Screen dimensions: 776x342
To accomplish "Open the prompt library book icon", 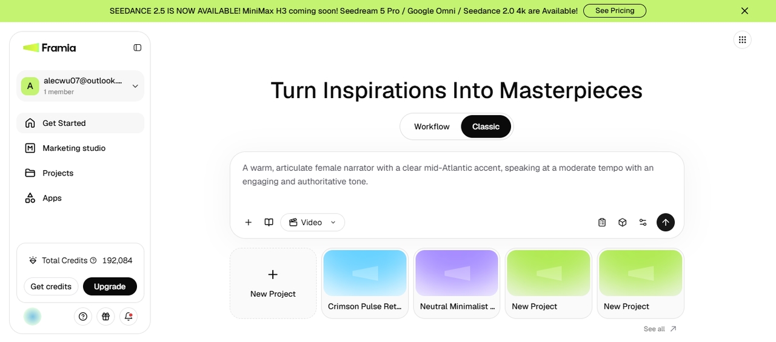I will pos(269,222).
